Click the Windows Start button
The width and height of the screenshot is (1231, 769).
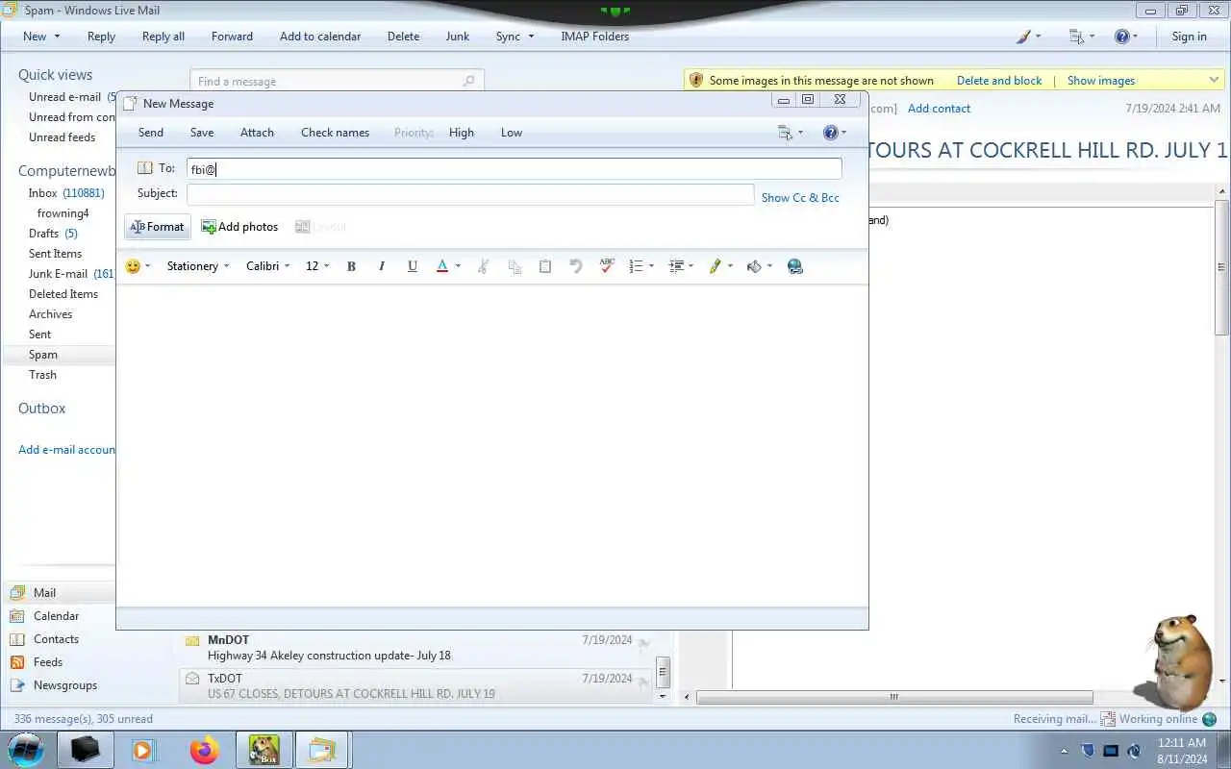click(25, 749)
